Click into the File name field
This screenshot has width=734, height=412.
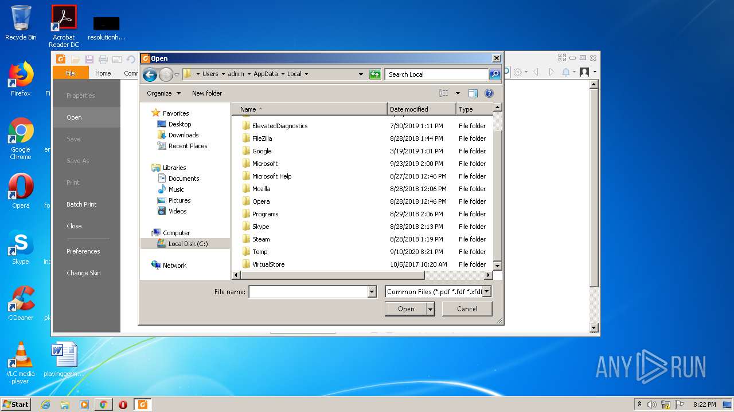309,292
